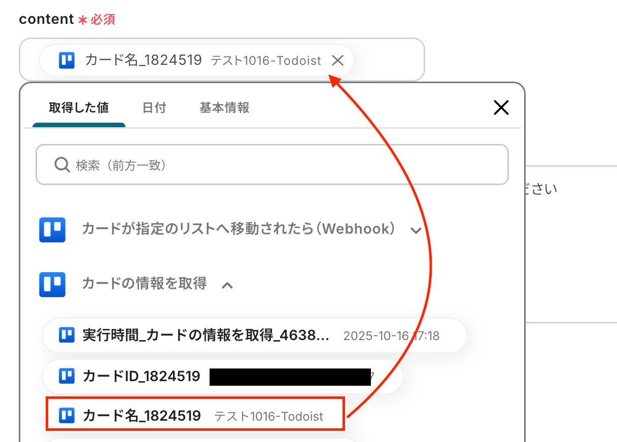The height and width of the screenshot is (442, 617).
Task: Click the magnifying glass search icon
Action: 62,165
